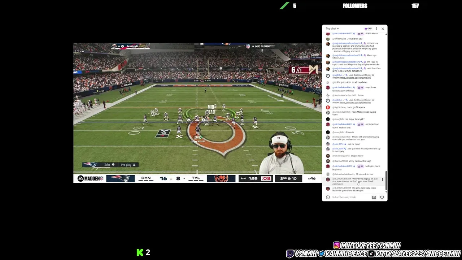This screenshot has width=462, height=260.
Task: Open options on BLOODFARTS304's all star message
Action: pyautogui.click(x=382, y=179)
